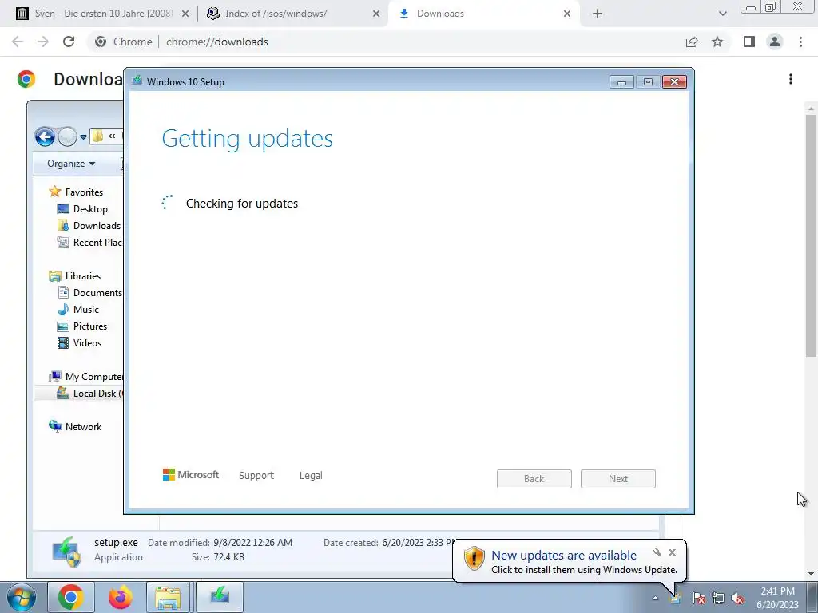The image size is (818, 613).
Task: Close the Downloads tab
Action: (x=567, y=14)
